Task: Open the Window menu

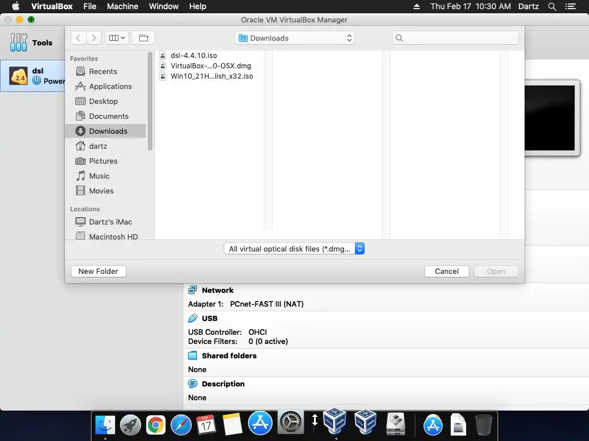Action: (164, 6)
